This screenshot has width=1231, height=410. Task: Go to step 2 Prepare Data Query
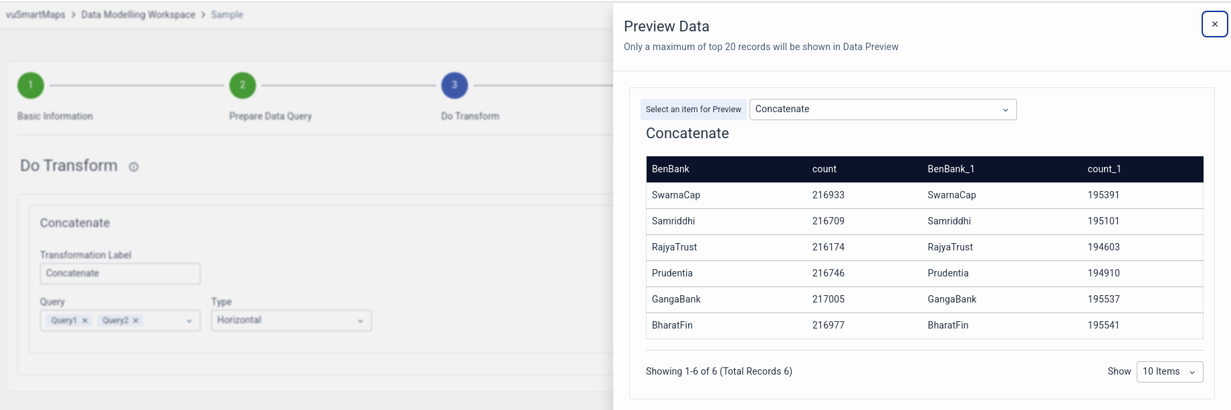(x=243, y=85)
